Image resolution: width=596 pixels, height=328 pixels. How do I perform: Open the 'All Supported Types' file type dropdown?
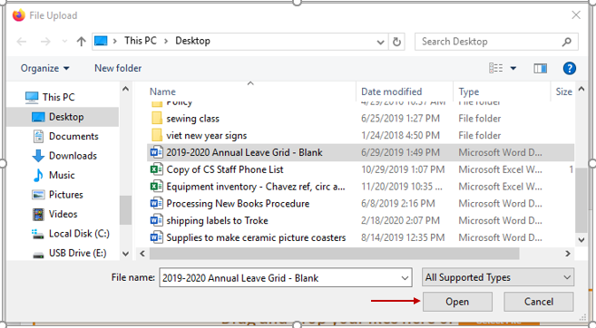point(498,277)
